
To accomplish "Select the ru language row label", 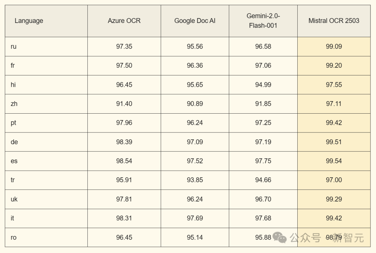I will 14,47.
